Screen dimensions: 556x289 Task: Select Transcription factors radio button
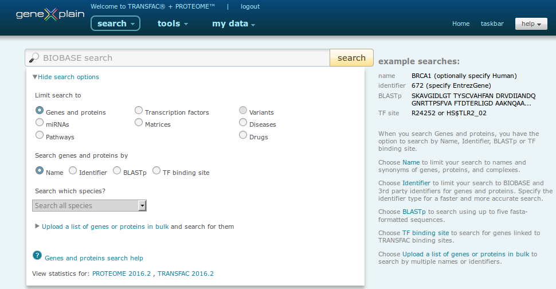139,110
